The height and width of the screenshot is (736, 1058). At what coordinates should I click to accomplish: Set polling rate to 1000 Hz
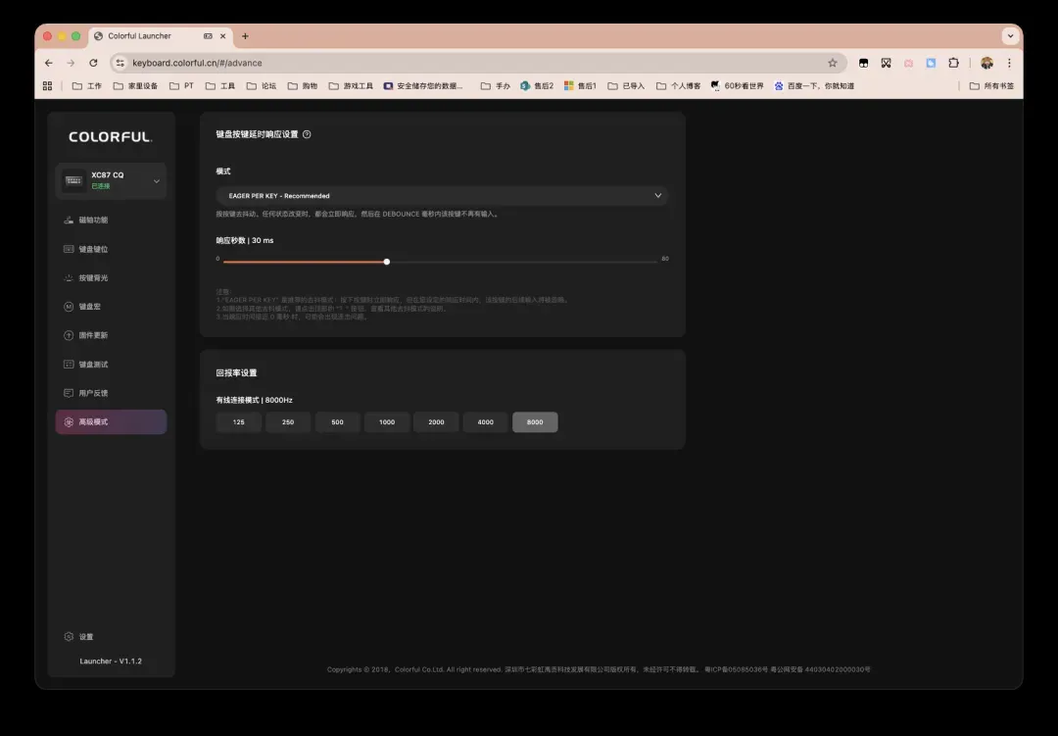[387, 422]
